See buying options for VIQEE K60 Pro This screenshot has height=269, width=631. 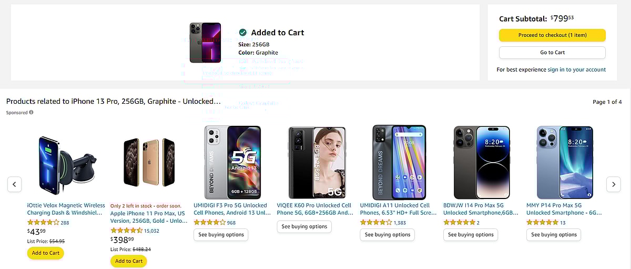[x=304, y=226]
